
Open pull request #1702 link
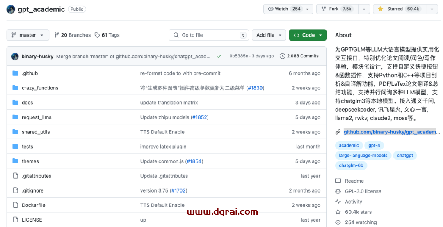[178, 190]
